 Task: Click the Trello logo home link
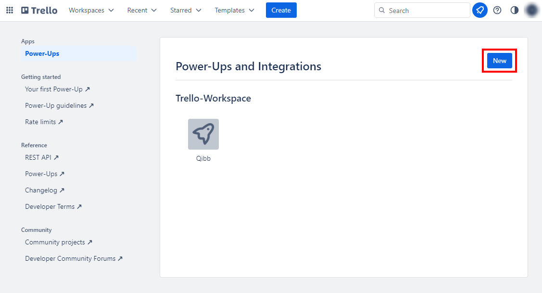[x=39, y=10]
